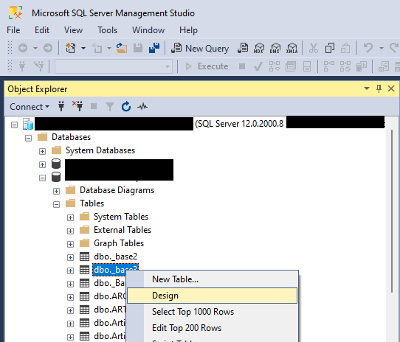Screen dimensions: 400x342
Task: Click the New Project icon
Action: [71, 48]
